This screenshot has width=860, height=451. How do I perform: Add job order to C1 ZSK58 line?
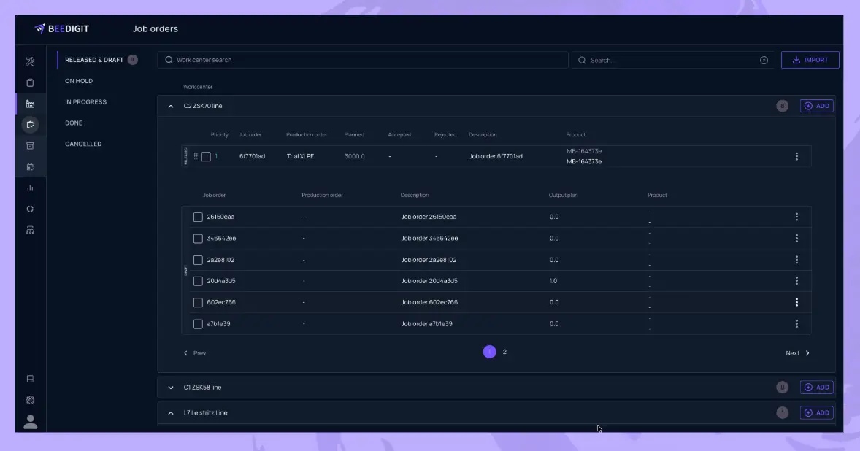click(817, 388)
